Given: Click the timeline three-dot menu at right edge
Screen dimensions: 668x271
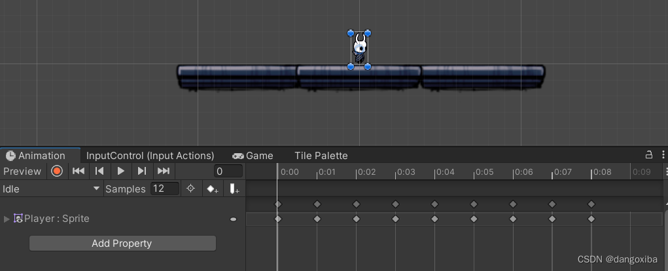Looking at the screenshot, I should [x=665, y=172].
